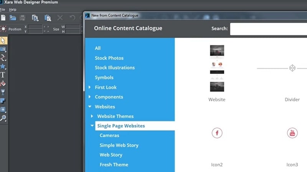Select the Zoom magnifier tool
Viewport: 307px width, 172px height.
pyautogui.click(x=3, y=118)
